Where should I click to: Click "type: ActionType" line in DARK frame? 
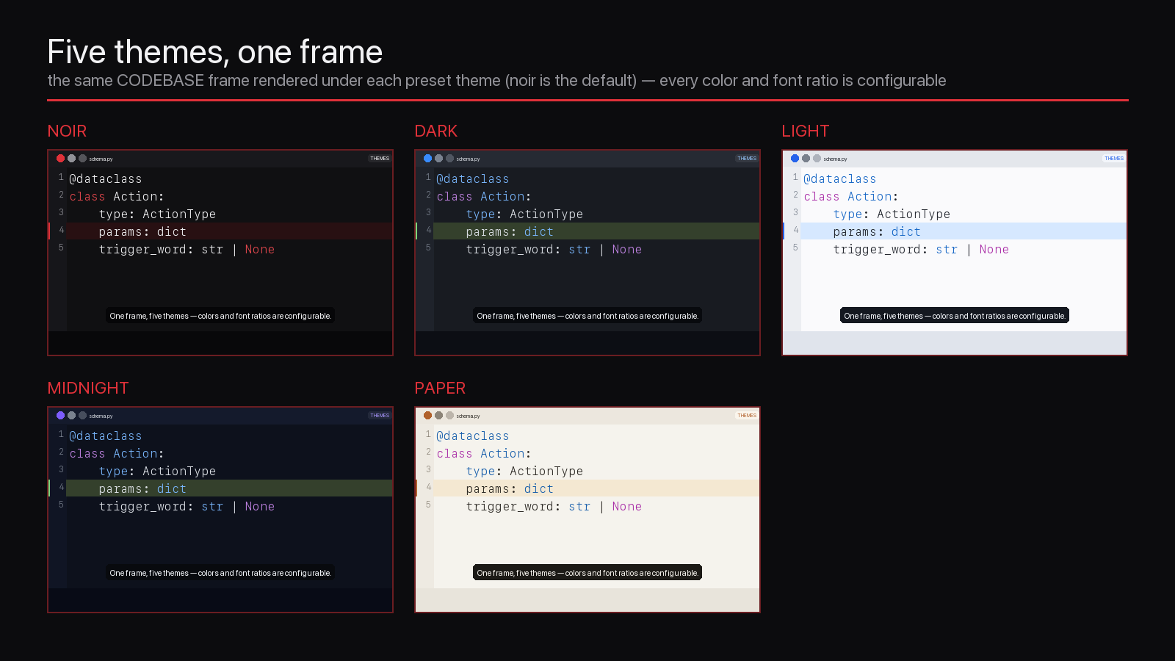tap(524, 214)
